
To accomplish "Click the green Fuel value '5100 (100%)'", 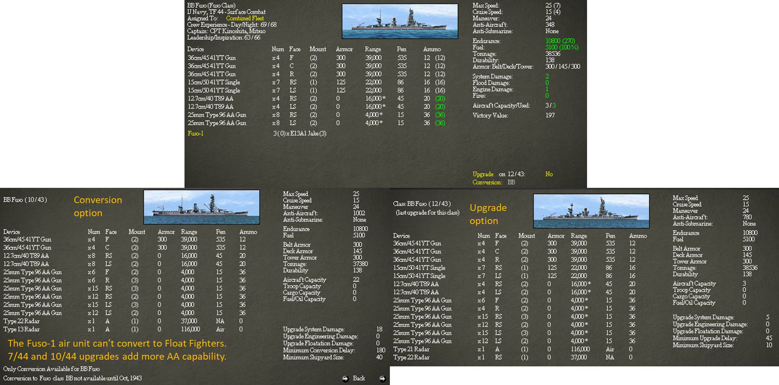I will pyautogui.click(x=562, y=47).
